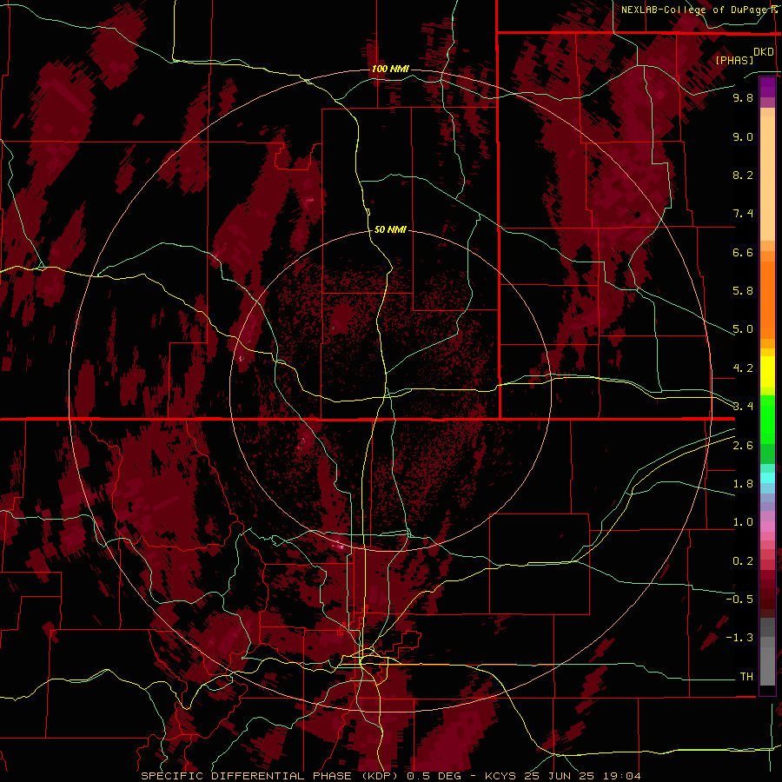The width and height of the screenshot is (782, 782).
Task: Click the 7.4 scale value
Action: (x=743, y=214)
